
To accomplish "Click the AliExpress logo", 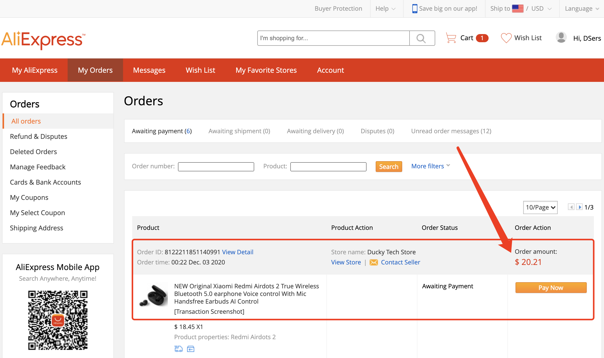I will coord(43,40).
